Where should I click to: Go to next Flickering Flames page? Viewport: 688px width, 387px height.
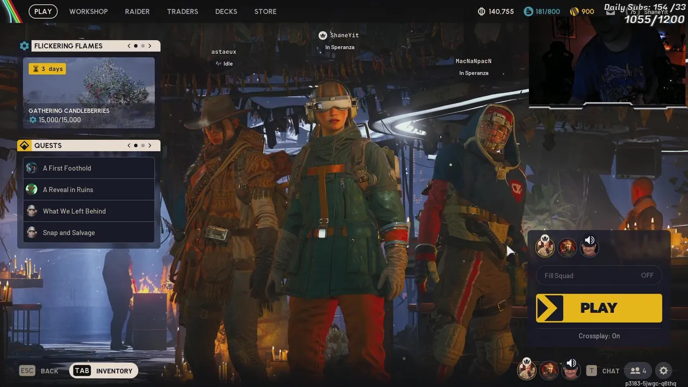[150, 46]
